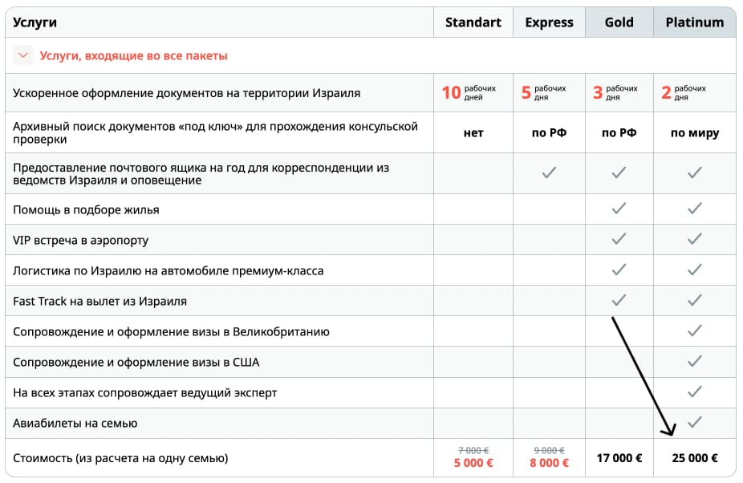This screenshot has width=743, height=483.
Task: Click the checkmark for Логистика по Израилю in Platinum
Action: pos(694,270)
